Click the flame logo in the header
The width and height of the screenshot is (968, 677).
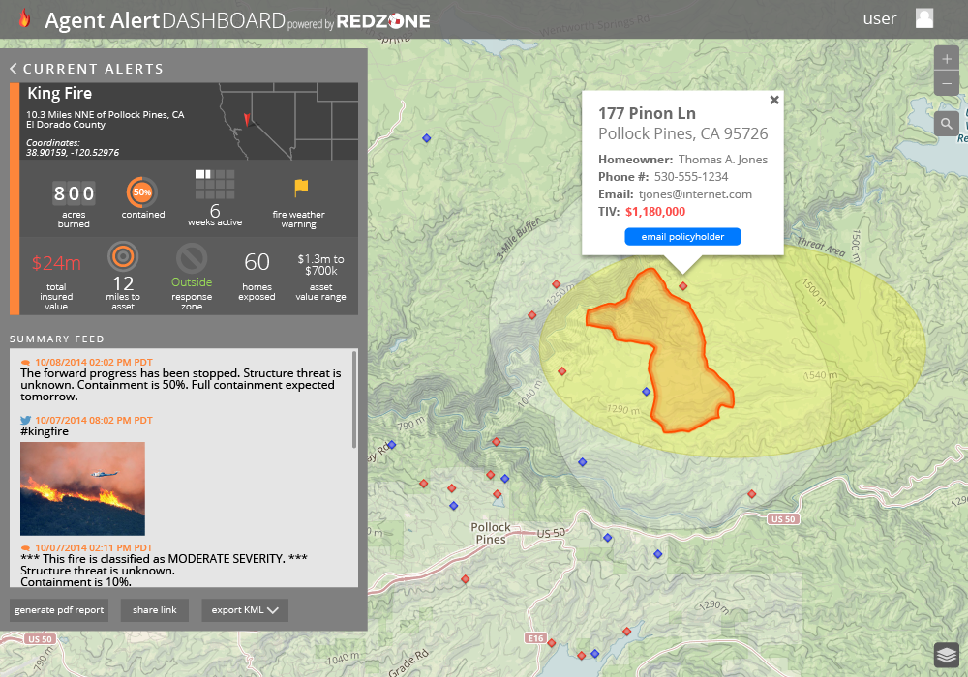(25, 18)
